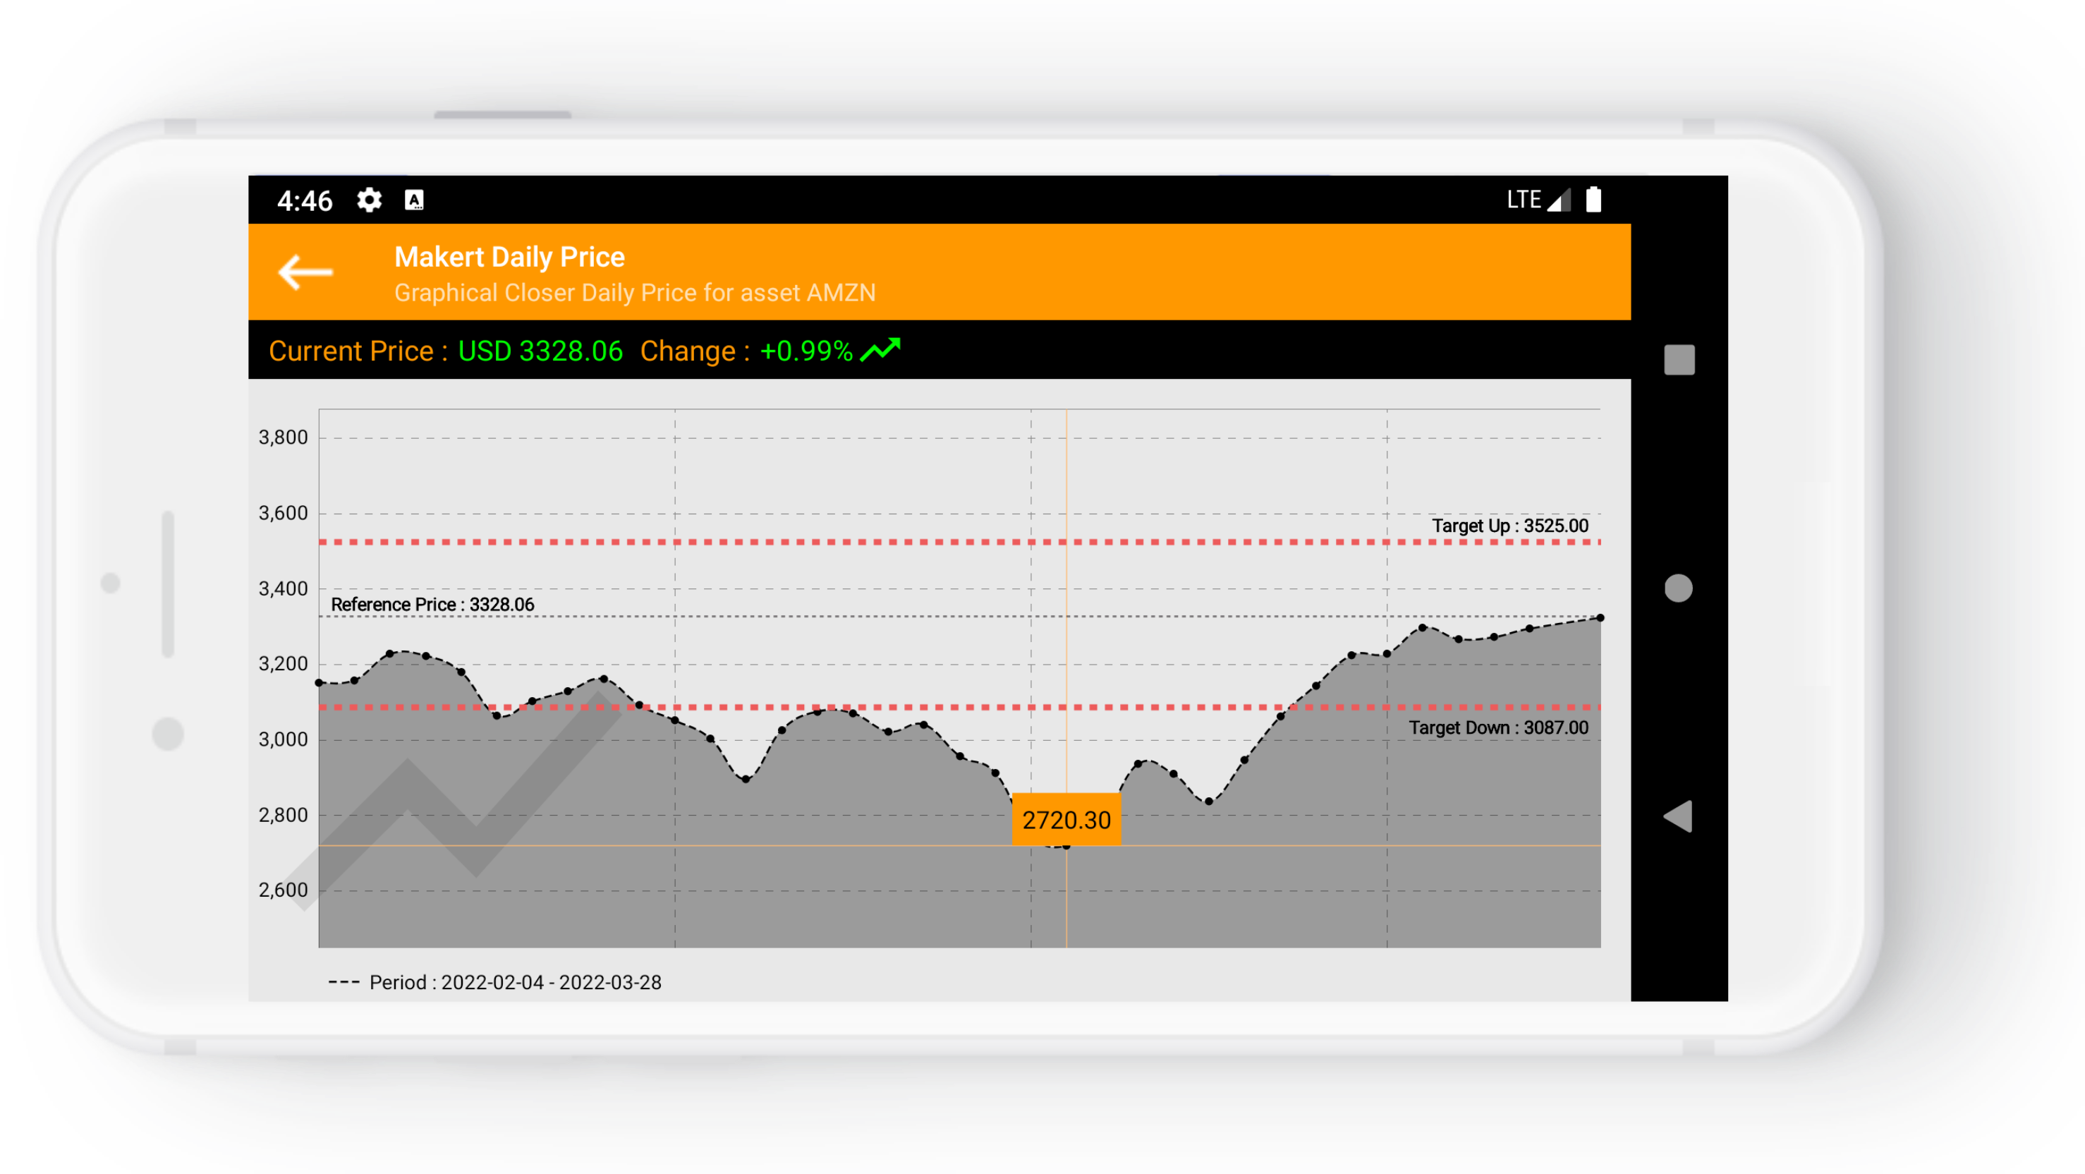Tap the 3,800 y-axis label
2085x1174 pixels.
pyautogui.click(x=282, y=437)
